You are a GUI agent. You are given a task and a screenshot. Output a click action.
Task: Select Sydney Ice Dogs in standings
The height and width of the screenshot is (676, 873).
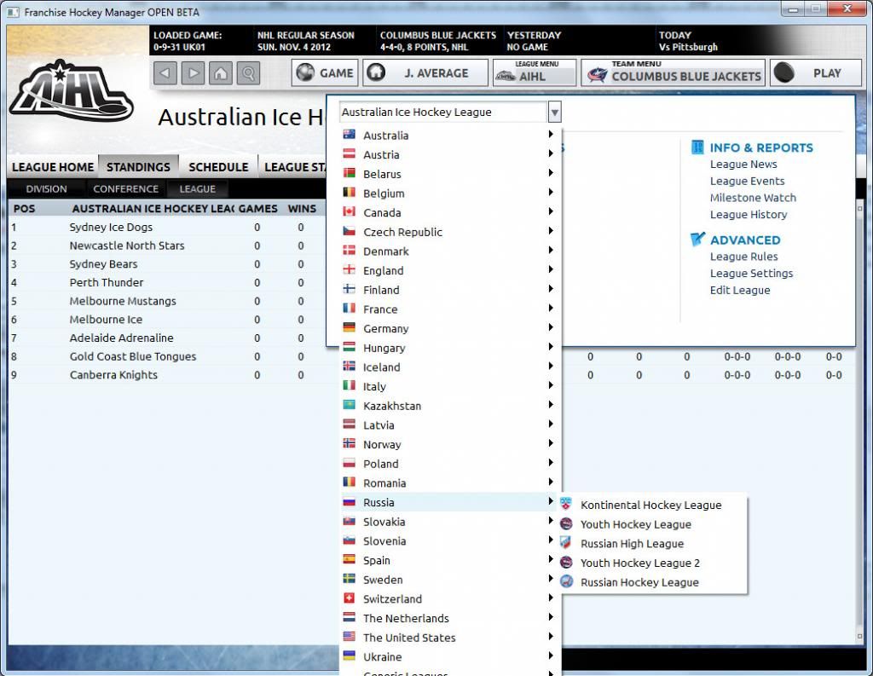(x=111, y=227)
